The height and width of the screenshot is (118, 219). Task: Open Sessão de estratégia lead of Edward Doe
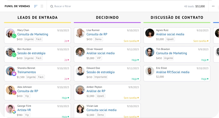(100, 72)
